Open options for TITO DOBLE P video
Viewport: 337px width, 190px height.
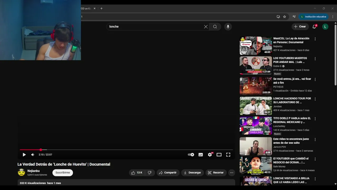pos(315,119)
